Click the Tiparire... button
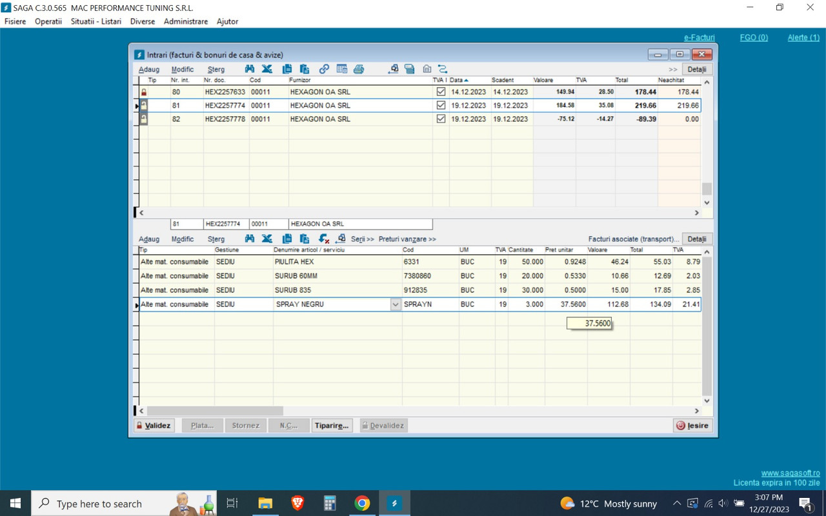The image size is (826, 516). pos(332,426)
